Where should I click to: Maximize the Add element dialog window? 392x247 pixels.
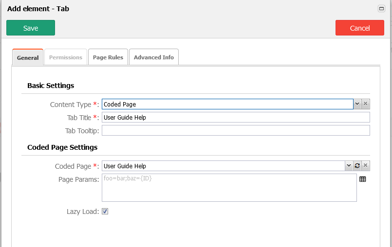(381, 9)
